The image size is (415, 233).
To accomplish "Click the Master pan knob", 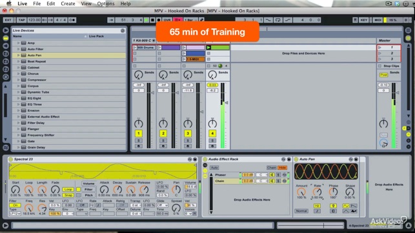I will (x=383, y=123).
